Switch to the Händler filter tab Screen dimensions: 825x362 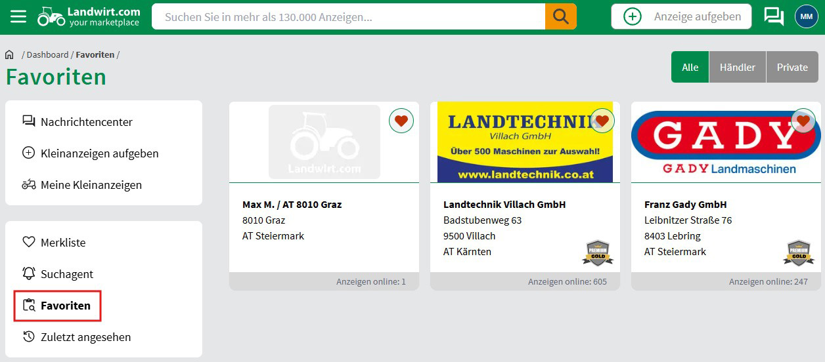pos(738,67)
